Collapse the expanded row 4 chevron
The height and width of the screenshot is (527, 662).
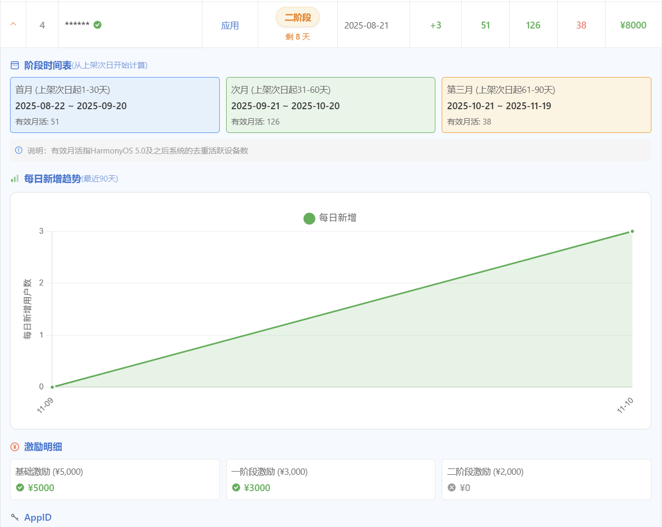(13, 24)
